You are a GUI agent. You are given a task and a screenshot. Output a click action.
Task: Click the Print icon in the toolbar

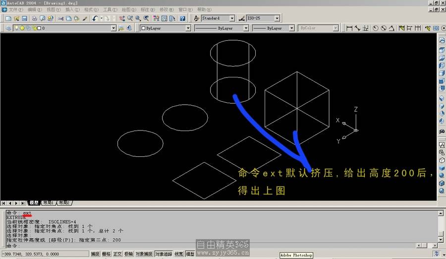[34, 18]
